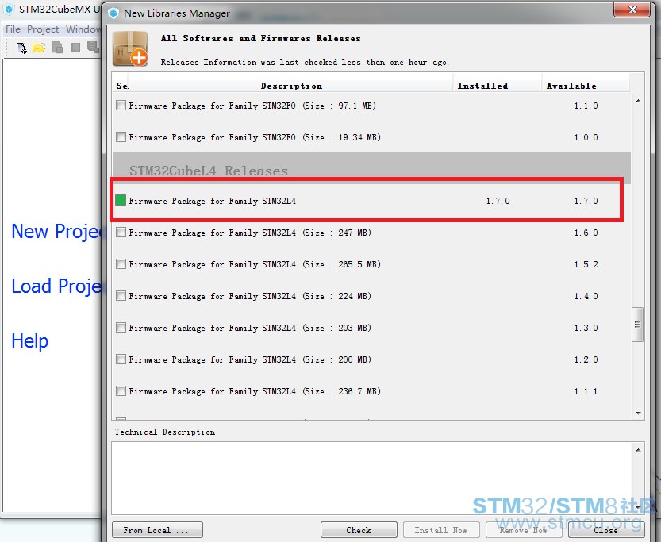This screenshot has width=661, height=542.
Task: Click the package list scroll down arrow
Action: (638, 413)
